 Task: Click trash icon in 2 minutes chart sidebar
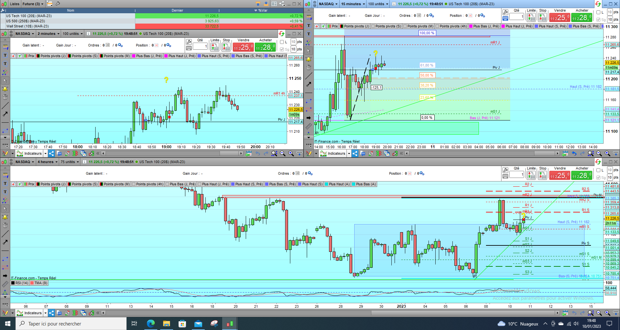tap(5, 97)
